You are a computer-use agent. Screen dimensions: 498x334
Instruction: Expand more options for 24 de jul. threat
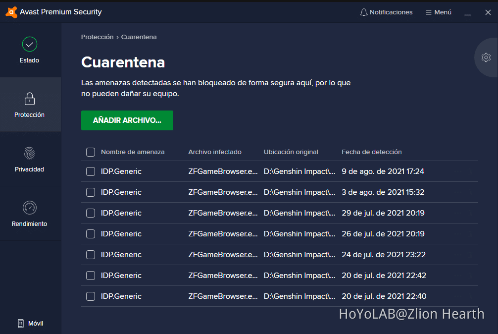click(x=458, y=255)
